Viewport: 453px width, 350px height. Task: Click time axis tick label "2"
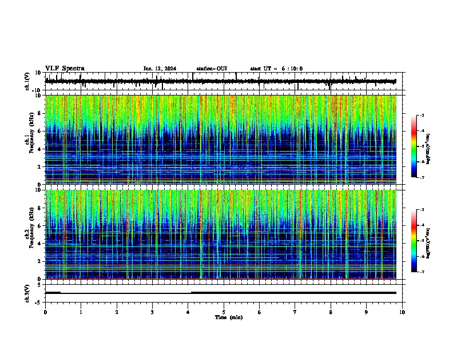117,312
